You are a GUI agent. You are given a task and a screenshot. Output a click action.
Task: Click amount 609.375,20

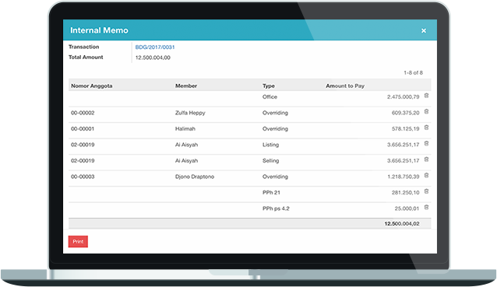pyautogui.click(x=405, y=113)
